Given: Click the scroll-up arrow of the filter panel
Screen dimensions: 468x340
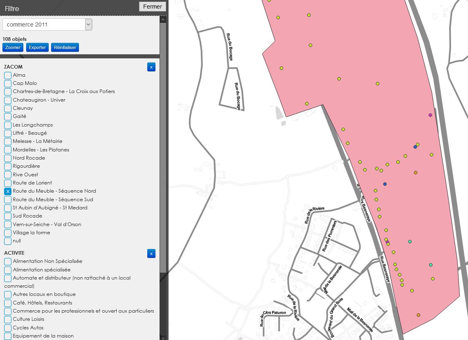Looking at the screenshot, I should 163,20.
